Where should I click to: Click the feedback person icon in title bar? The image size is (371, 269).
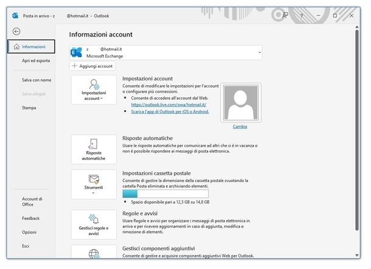point(285,16)
